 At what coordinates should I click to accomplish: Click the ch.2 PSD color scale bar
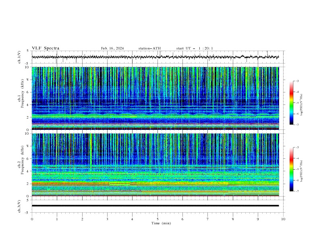[x=291, y=169]
